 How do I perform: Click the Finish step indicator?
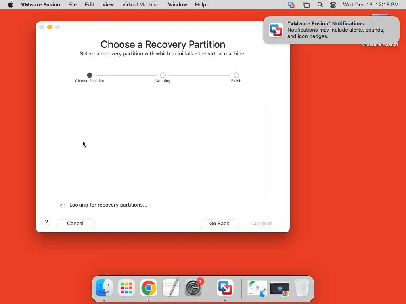click(236, 75)
